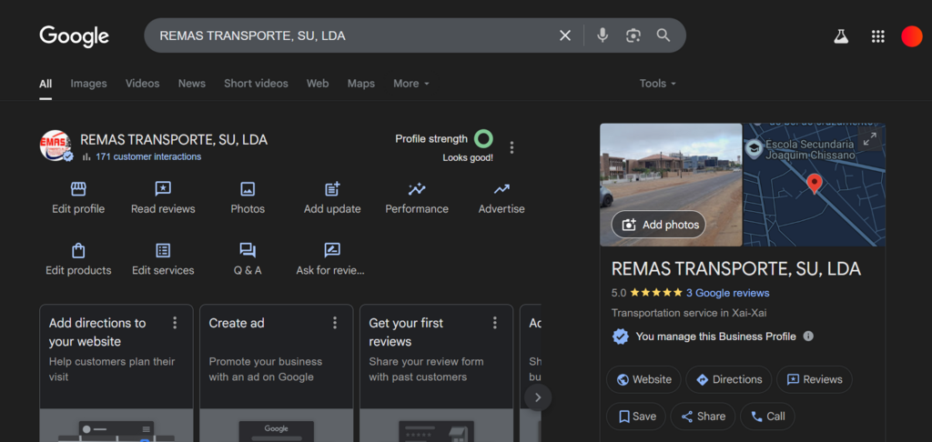The width and height of the screenshot is (932, 442).
Task: Click the Q & A chat icon
Action: tap(248, 250)
